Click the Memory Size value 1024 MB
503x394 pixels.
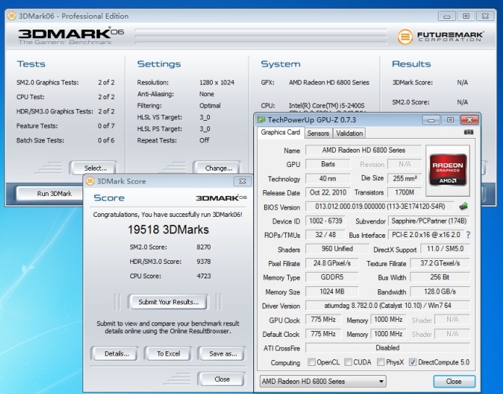332,291
